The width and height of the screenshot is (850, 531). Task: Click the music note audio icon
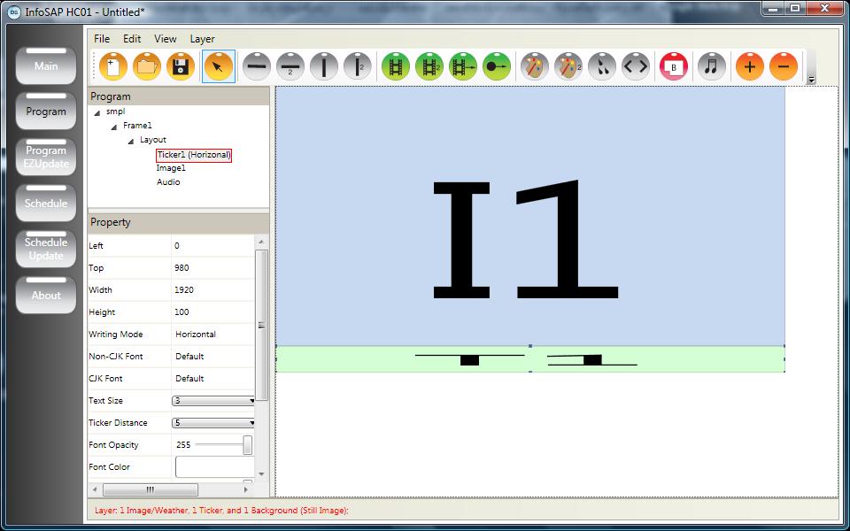711,66
